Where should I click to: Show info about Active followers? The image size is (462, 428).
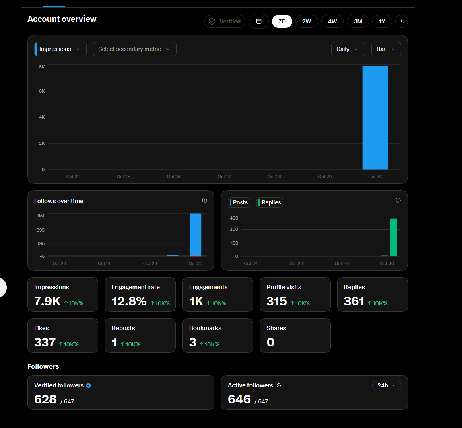point(279,385)
